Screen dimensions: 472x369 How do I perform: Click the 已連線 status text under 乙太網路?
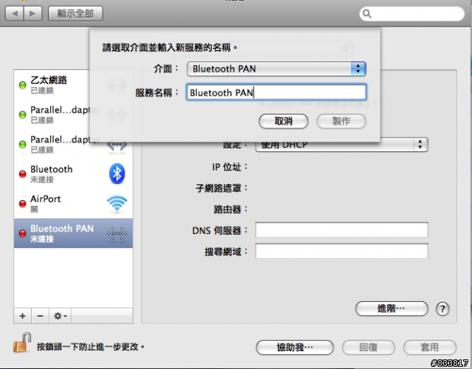(42, 90)
